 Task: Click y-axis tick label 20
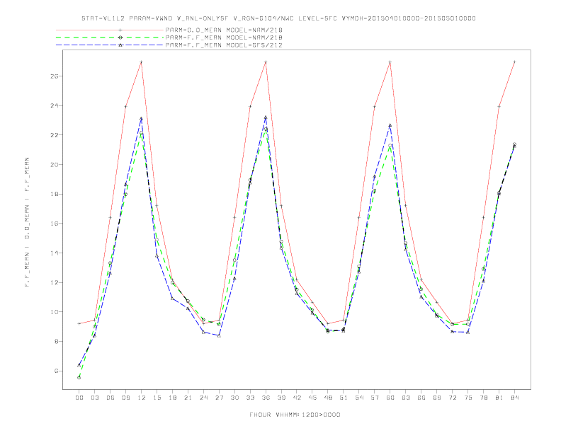[x=55, y=165]
